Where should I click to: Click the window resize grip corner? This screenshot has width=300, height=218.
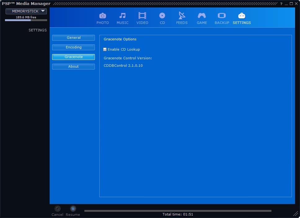point(296,213)
